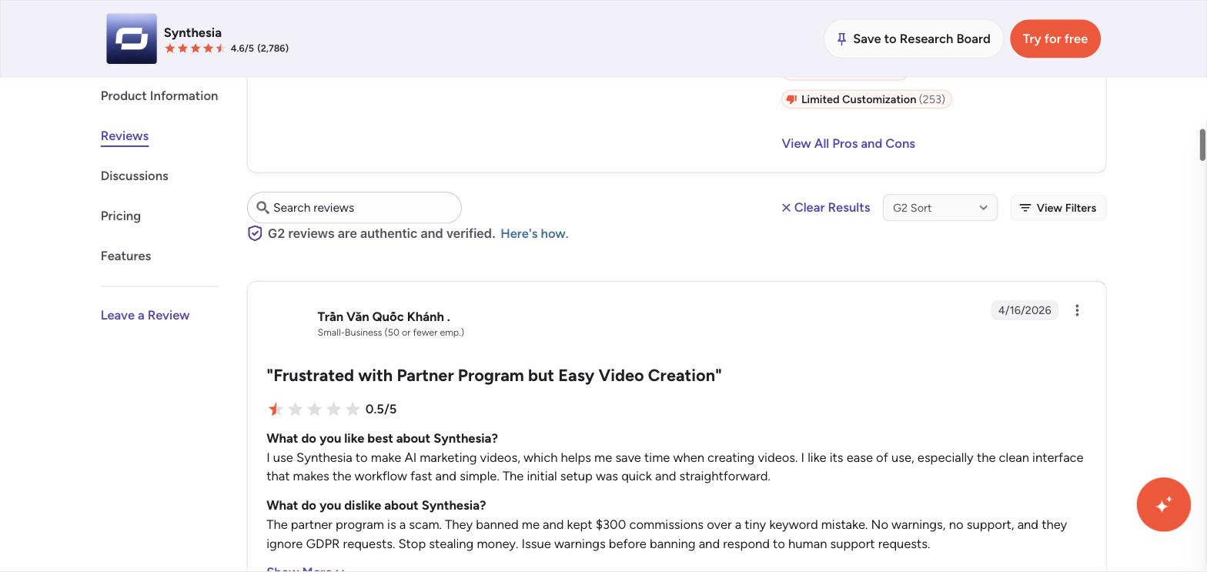Click the review title about Partner Program

[494, 376]
